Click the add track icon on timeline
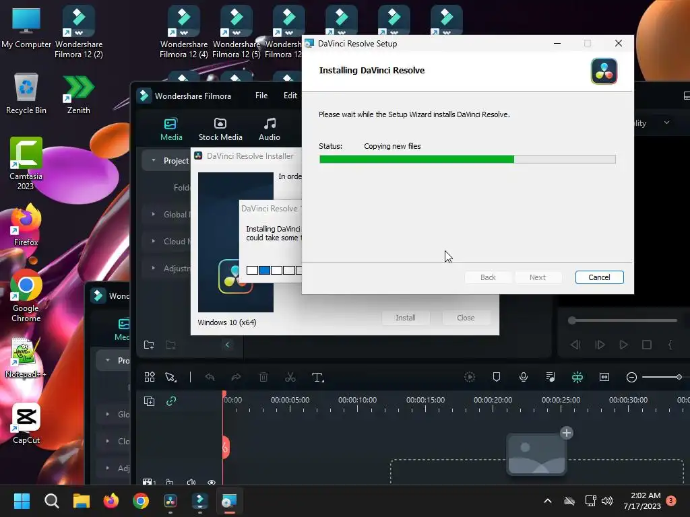690x517 pixels. (x=149, y=401)
